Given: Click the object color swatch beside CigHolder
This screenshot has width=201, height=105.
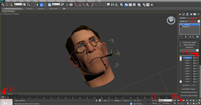Looking at the screenshot, I should pyautogui.click(x=198, y=18).
